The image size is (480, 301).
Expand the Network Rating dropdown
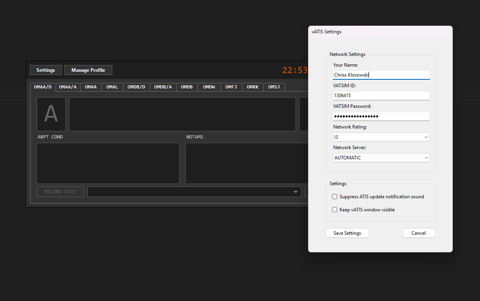pyautogui.click(x=381, y=137)
